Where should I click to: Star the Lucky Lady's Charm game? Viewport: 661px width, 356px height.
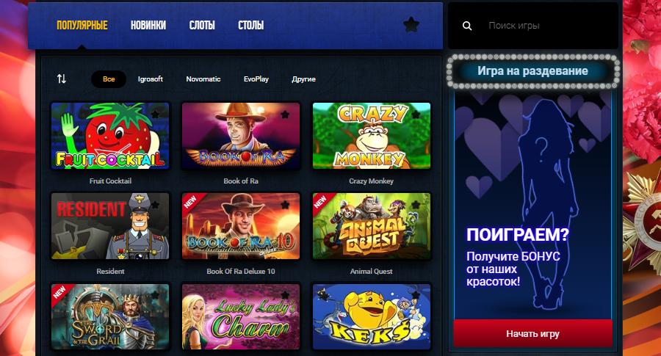pos(286,295)
